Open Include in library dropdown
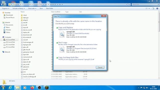Viewport: 160px width, 90px height. [x=18, y=8]
